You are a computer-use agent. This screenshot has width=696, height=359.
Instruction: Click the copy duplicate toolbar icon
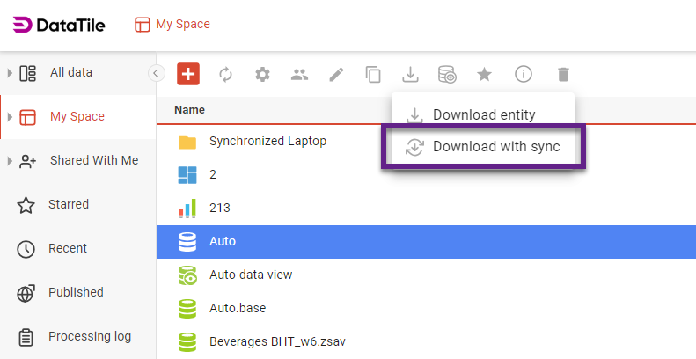click(373, 75)
